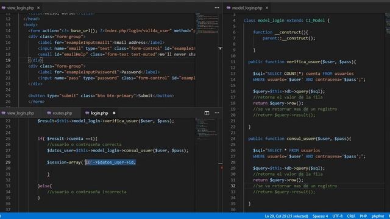Click verifica_usuer function name in model_login.php
Viewport: 390px width, 219px height.
[303, 62]
